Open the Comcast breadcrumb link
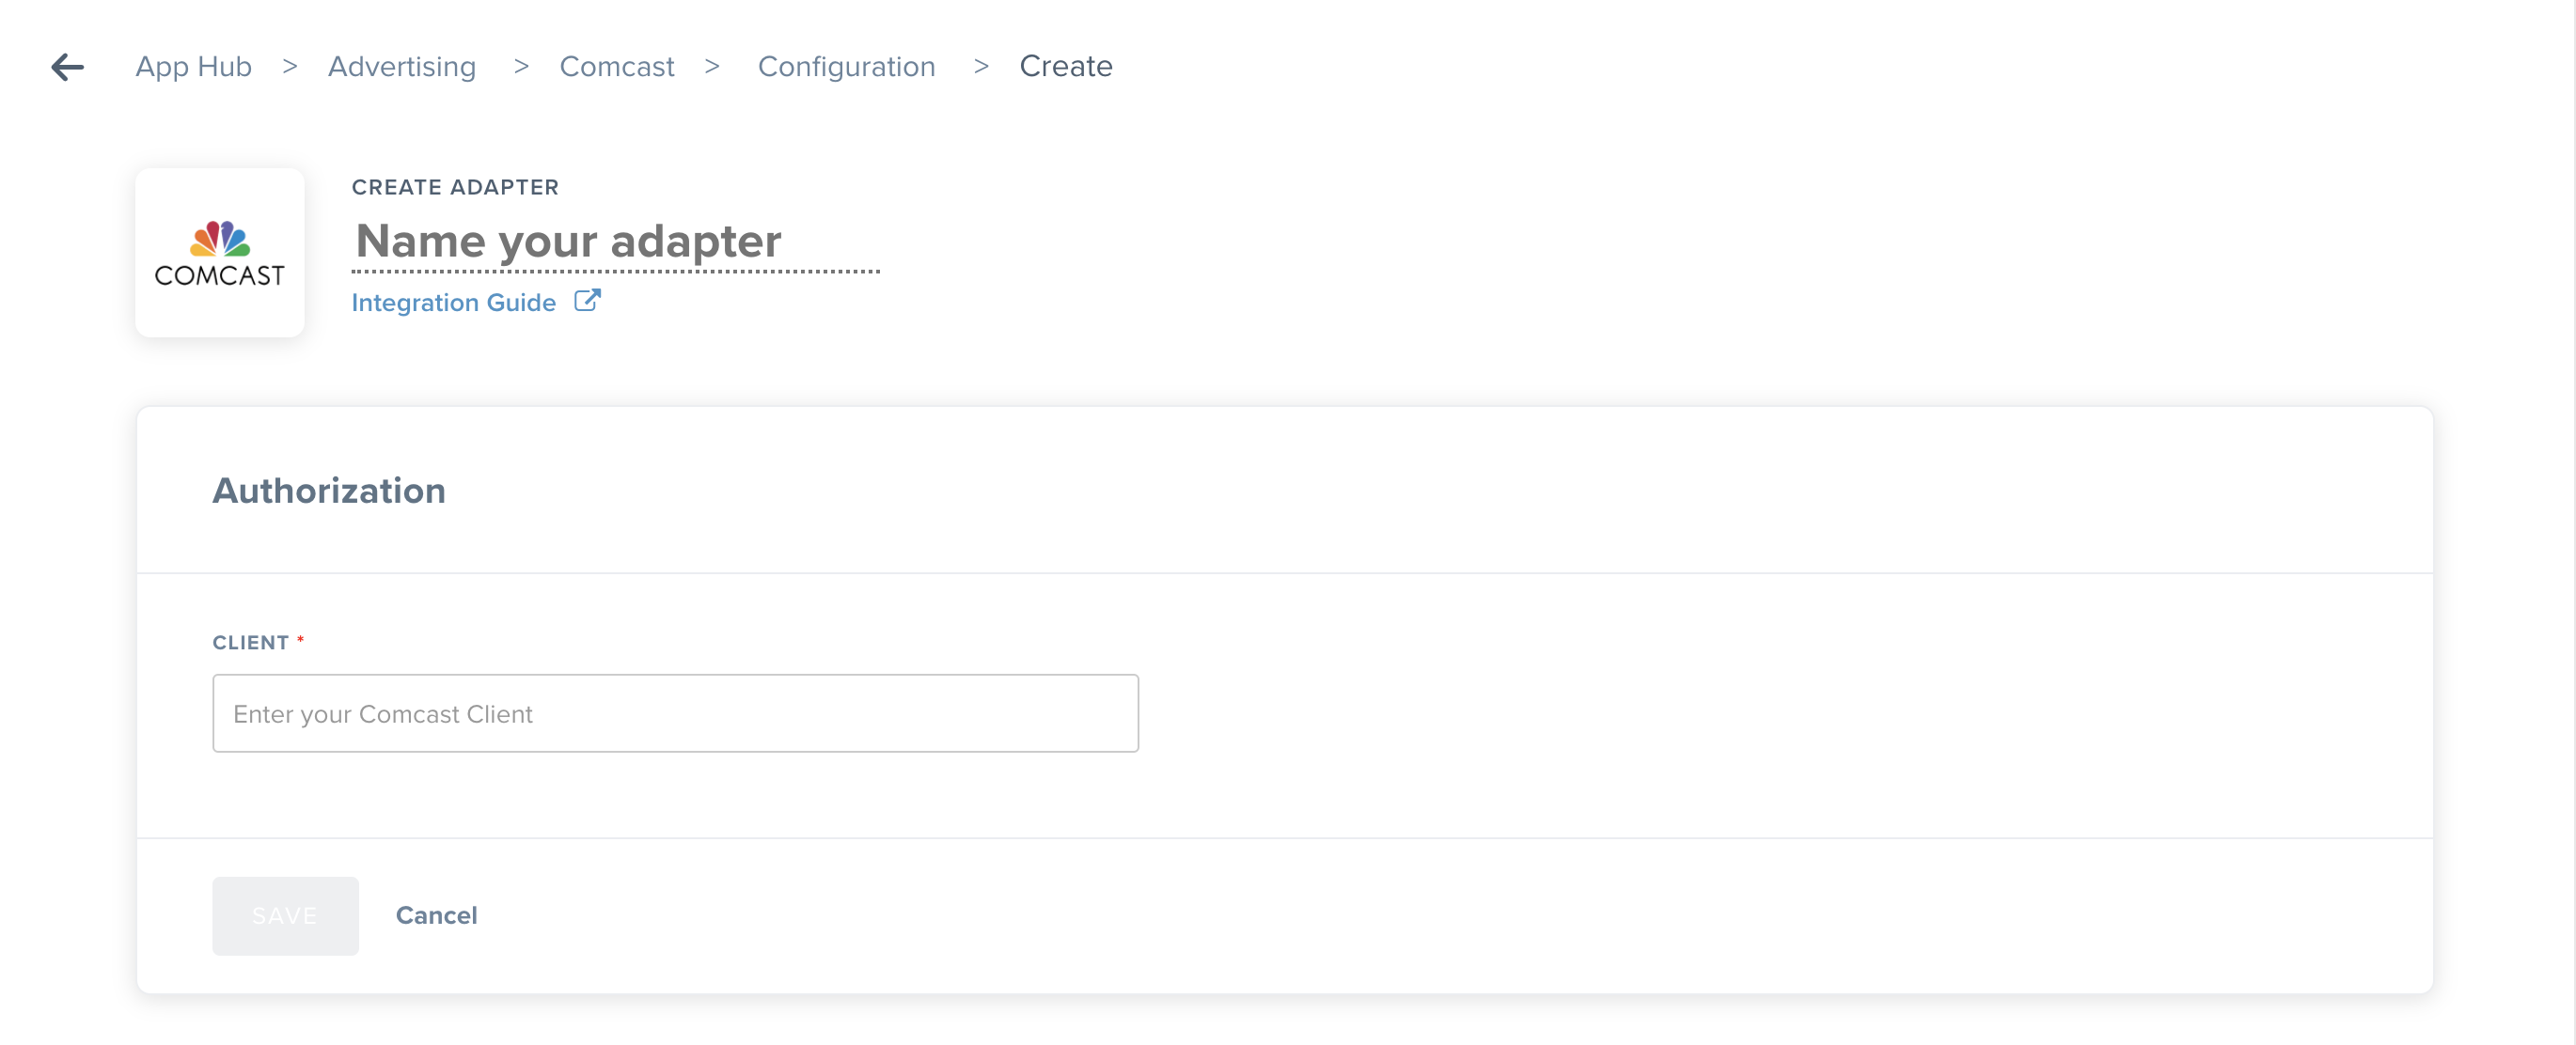 pos(617,66)
